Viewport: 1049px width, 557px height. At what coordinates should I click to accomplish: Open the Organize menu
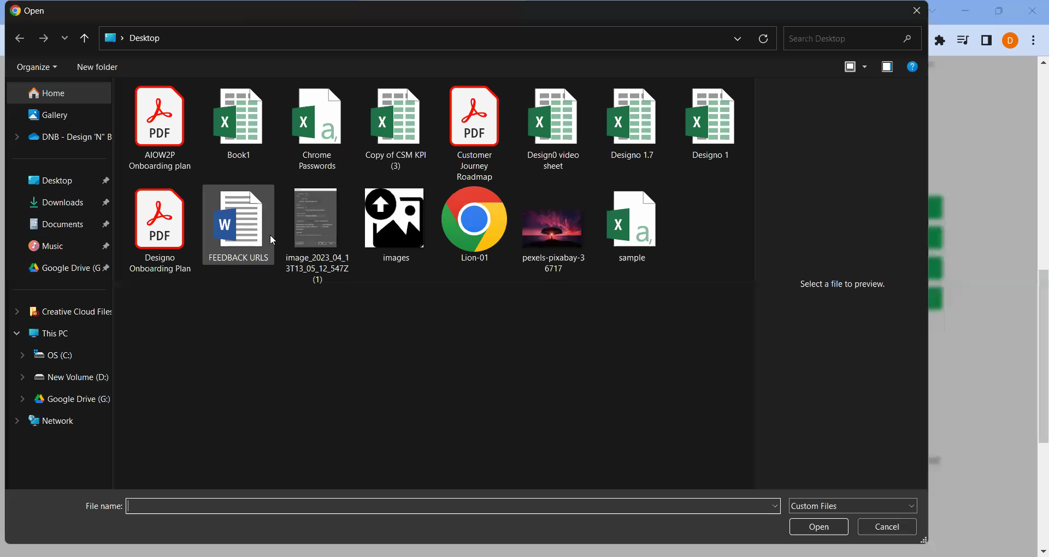37,67
